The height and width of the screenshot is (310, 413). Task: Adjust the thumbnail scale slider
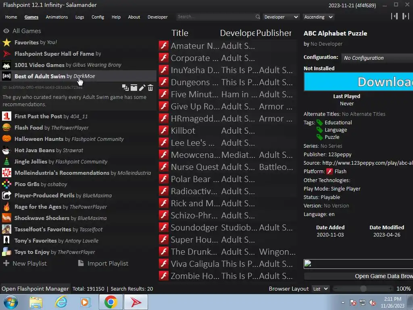point(363,289)
